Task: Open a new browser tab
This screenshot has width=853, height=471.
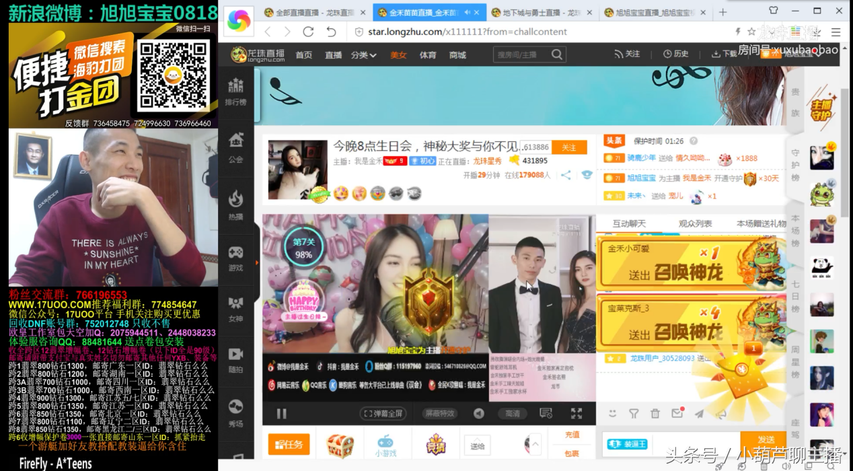Action: [x=723, y=12]
